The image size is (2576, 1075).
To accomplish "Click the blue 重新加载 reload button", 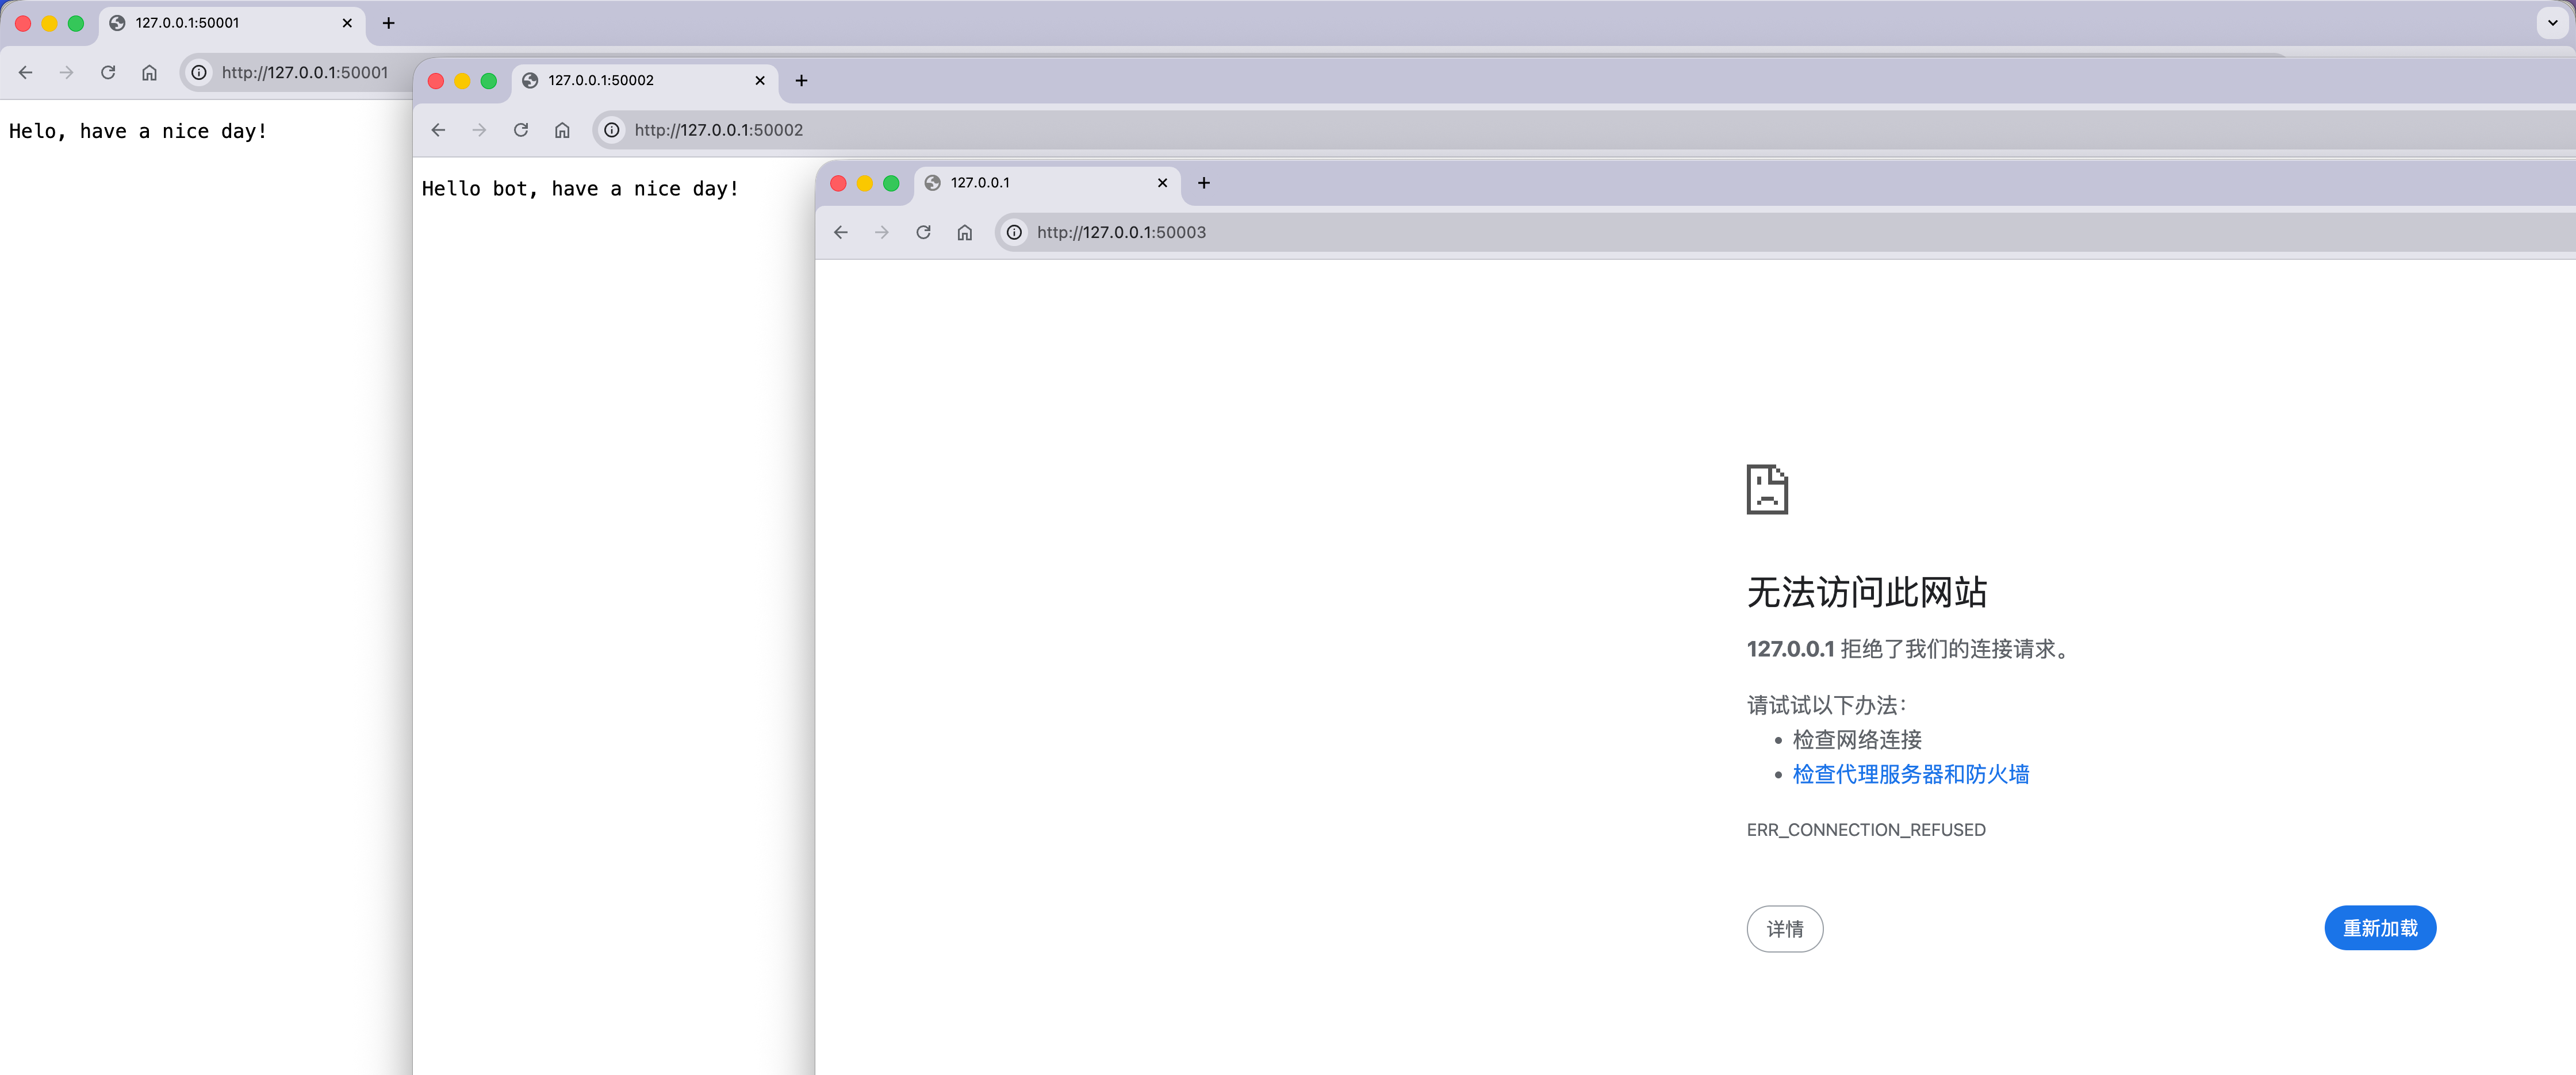I will point(2379,928).
